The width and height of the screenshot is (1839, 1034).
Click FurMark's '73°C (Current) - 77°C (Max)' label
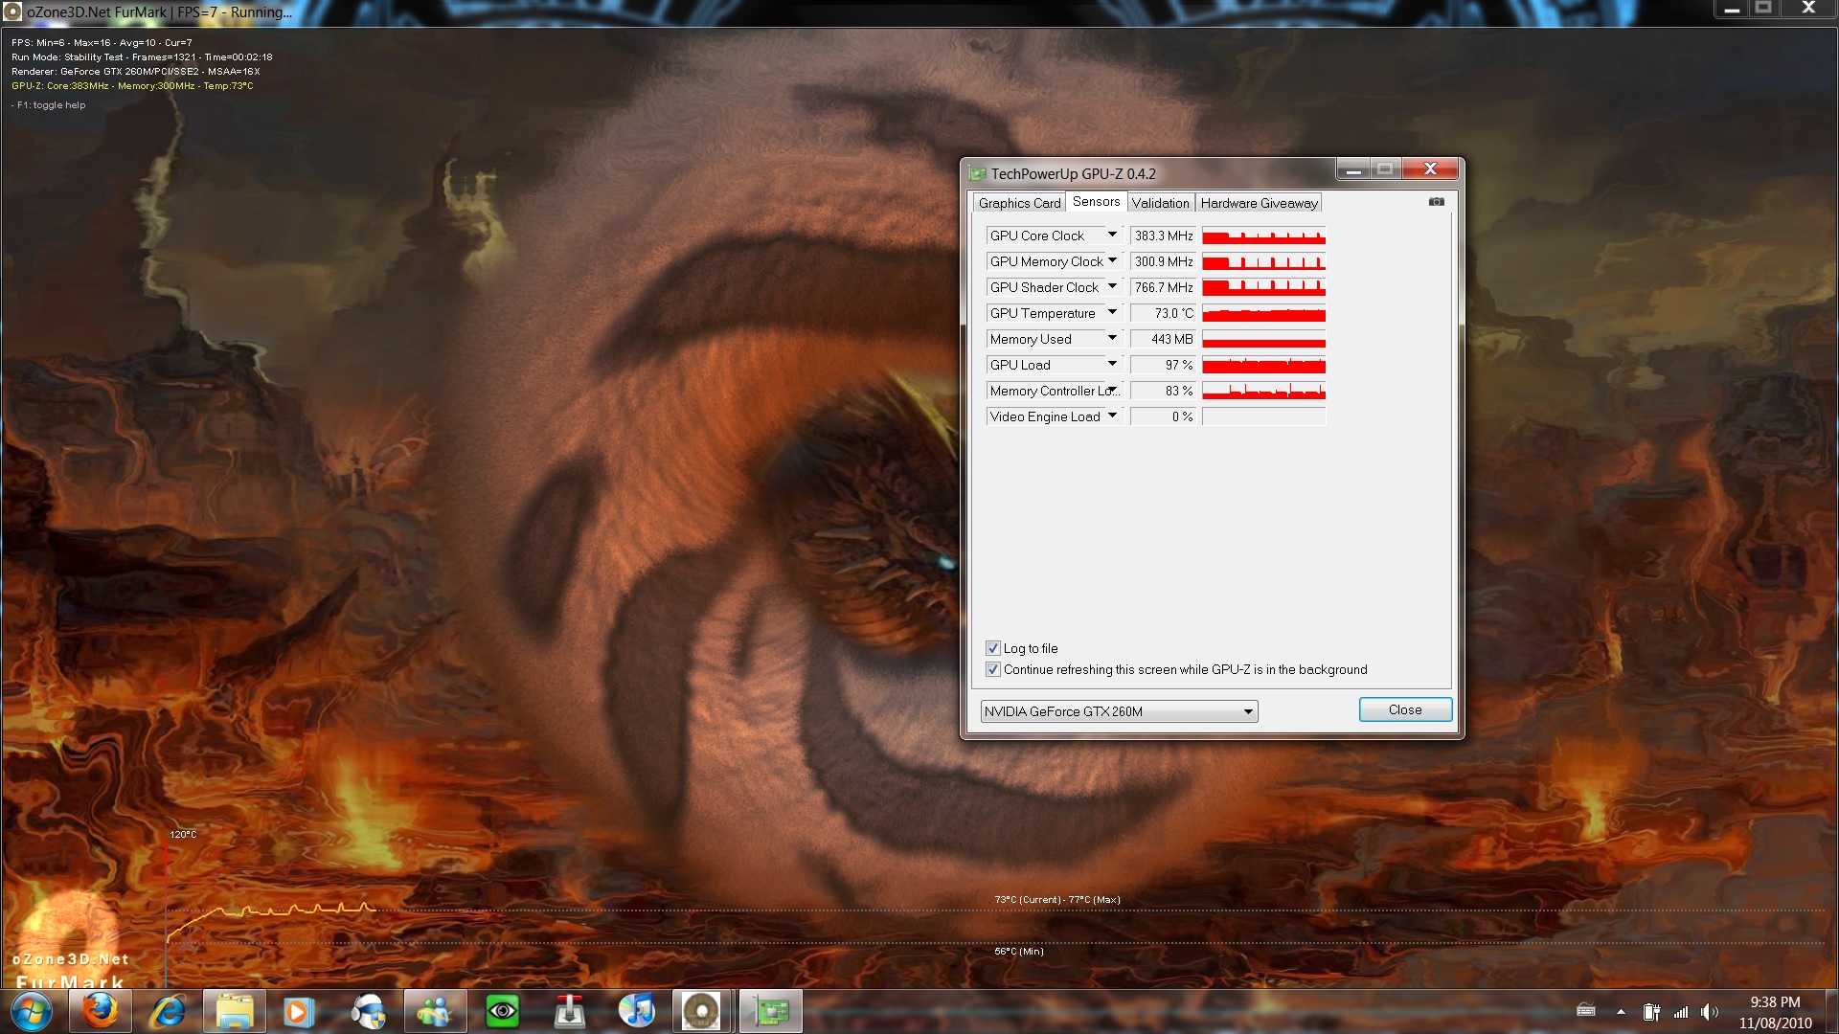pyautogui.click(x=1057, y=900)
